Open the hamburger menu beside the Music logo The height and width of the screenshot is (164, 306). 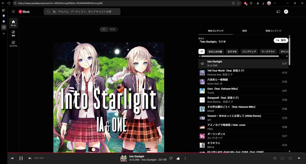(x=13, y=11)
